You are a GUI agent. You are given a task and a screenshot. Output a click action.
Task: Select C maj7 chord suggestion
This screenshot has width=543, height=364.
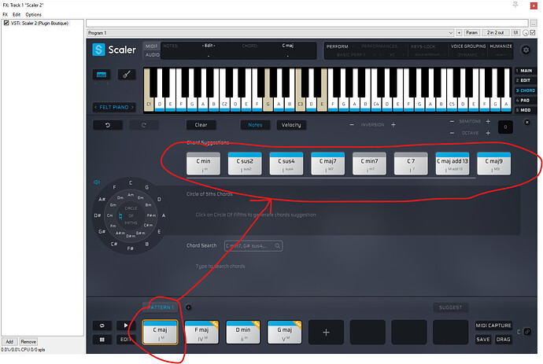click(x=327, y=164)
